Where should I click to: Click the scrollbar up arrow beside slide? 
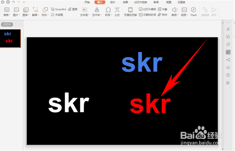click(222, 23)
